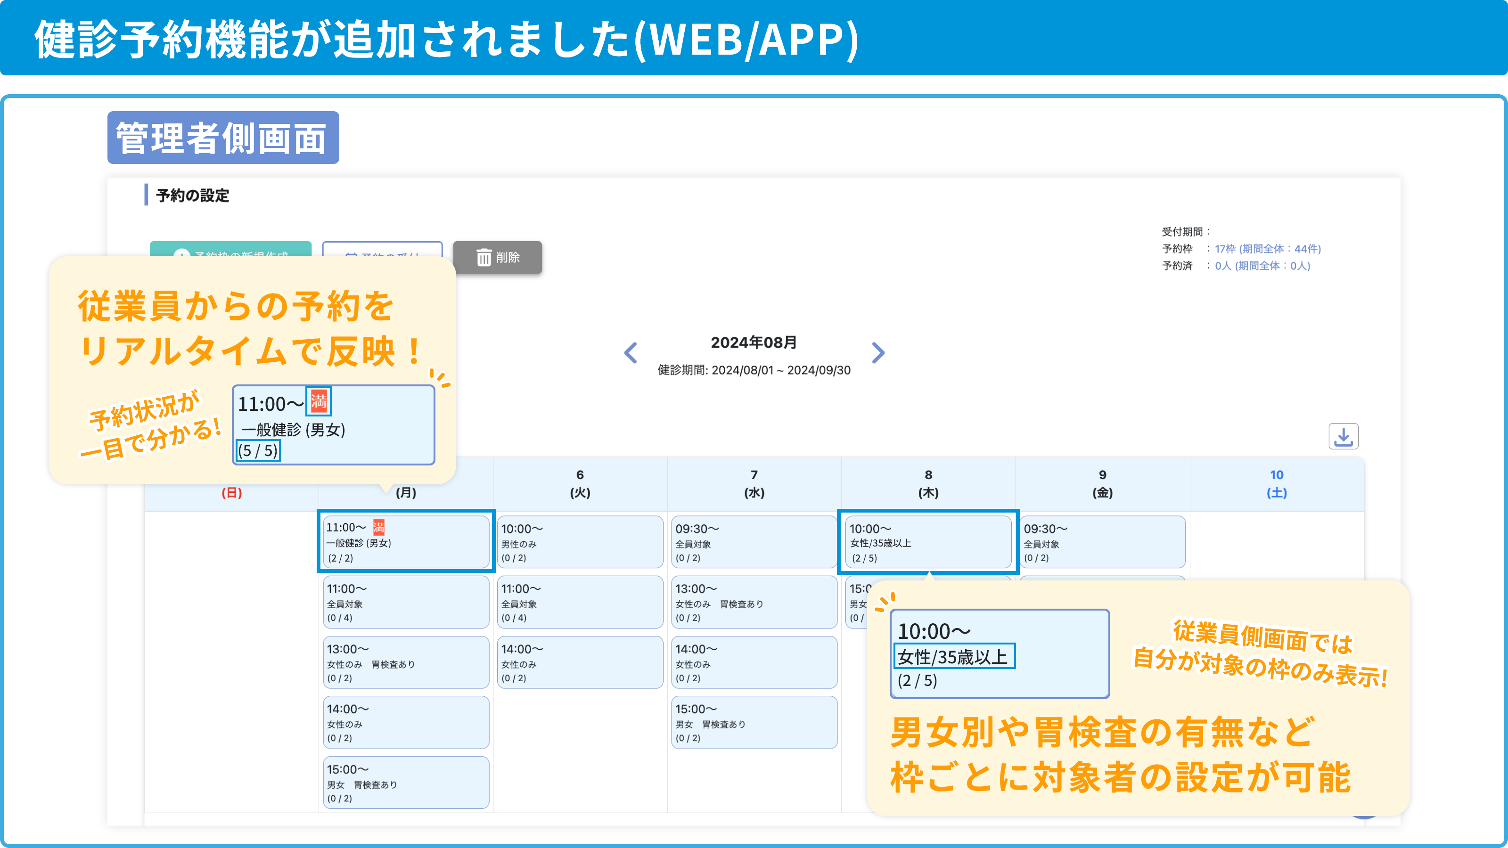Click the download icon above the calendar

(1343, 437)
